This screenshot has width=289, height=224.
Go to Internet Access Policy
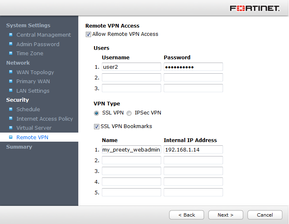pyautogui.click(x=45, y=119)
